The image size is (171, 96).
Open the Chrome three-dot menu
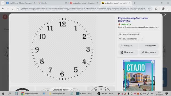pos(168,9)
